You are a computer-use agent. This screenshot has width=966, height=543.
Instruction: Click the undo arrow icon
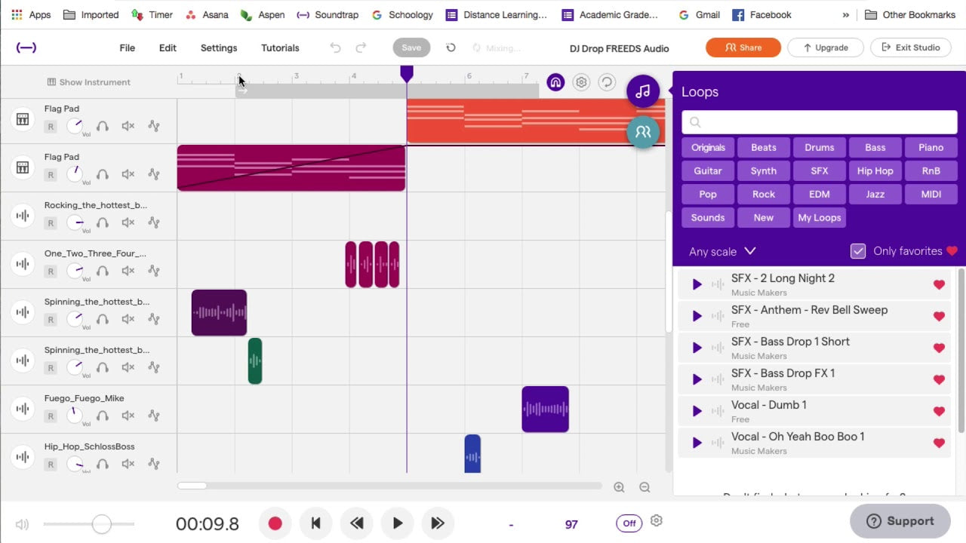pyautogui.click(x=336, y=48)
